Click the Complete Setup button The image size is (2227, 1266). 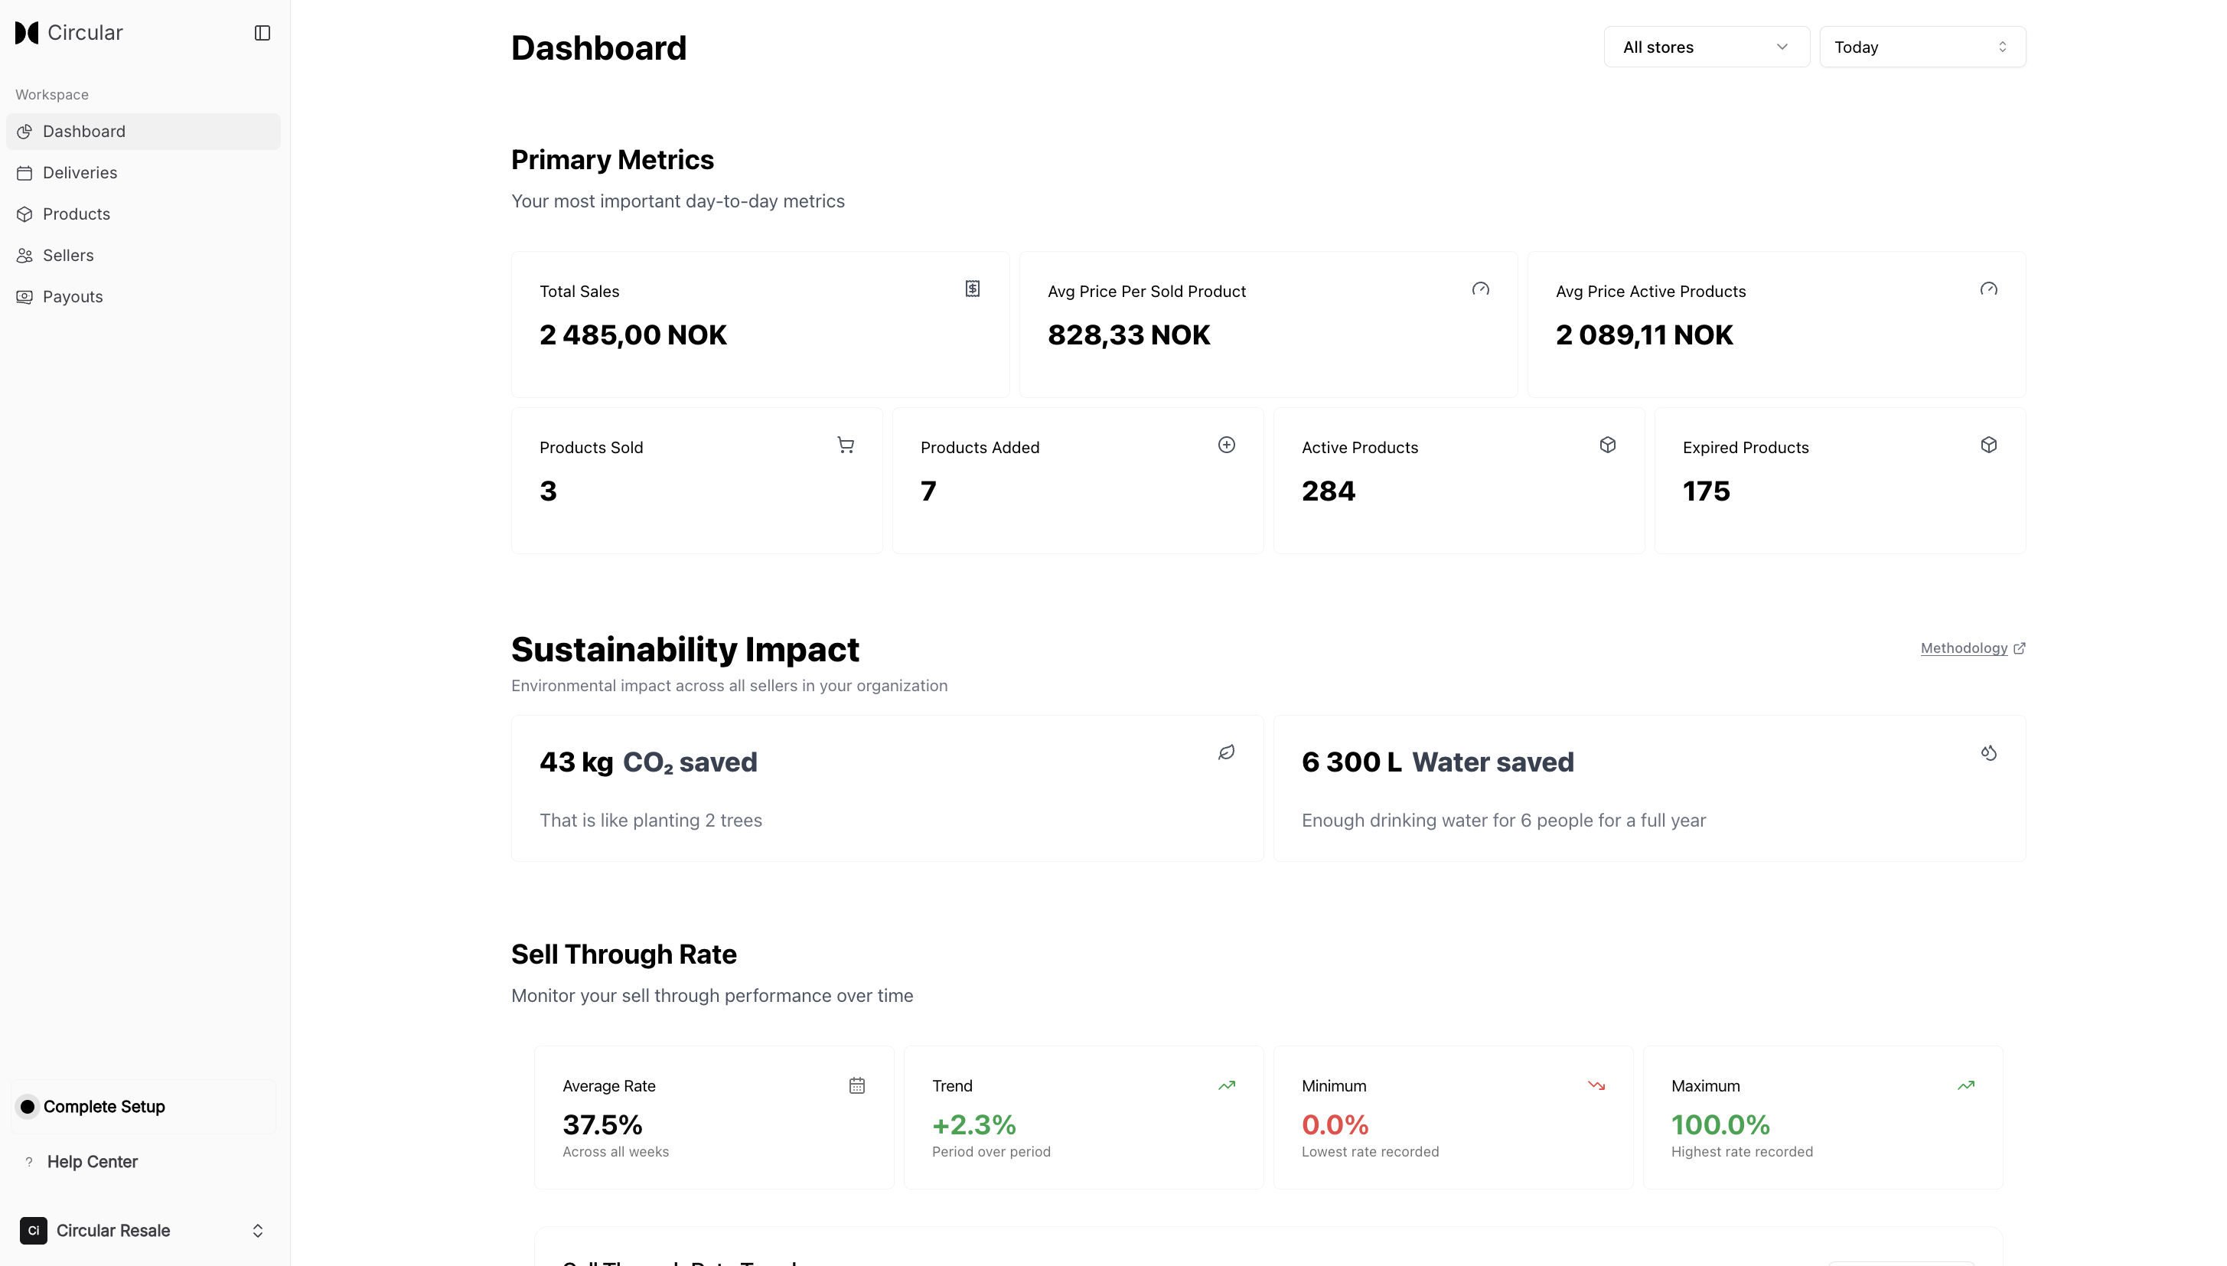pos(104,1107)
